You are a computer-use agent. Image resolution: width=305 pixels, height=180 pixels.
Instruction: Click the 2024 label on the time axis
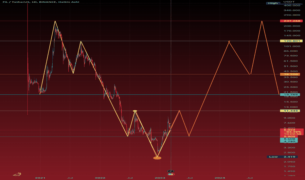(220, 178)
